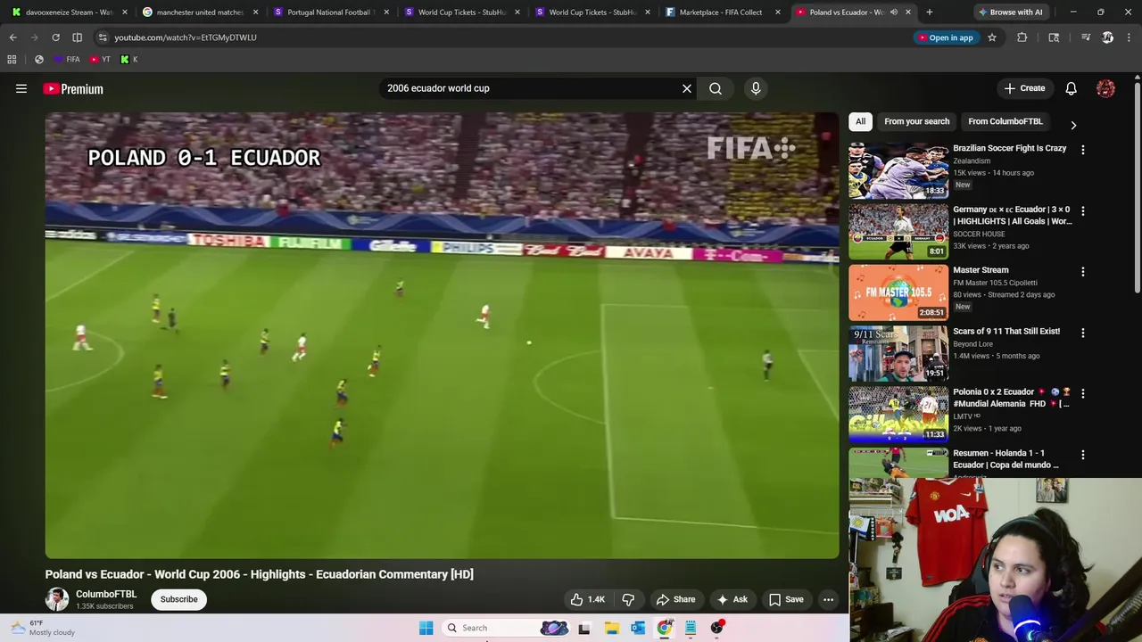Open options for 'Polonia 0 x 2 Ecuador' video

(1082, 393)
